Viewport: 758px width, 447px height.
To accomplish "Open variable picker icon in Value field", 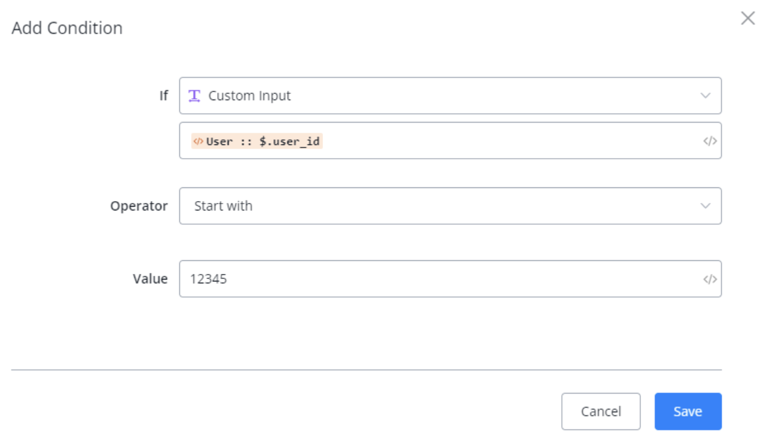I will pos(709,279).
